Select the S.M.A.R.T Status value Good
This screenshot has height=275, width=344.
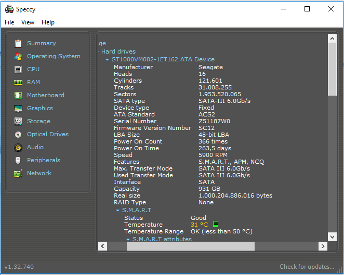199,218
